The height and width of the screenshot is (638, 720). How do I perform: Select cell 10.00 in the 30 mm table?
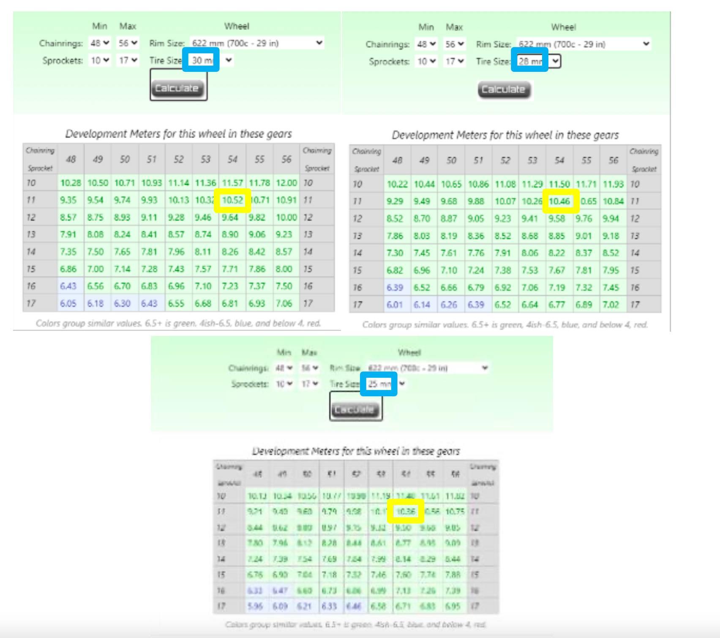pyautogui.click(x=286, y=217)
